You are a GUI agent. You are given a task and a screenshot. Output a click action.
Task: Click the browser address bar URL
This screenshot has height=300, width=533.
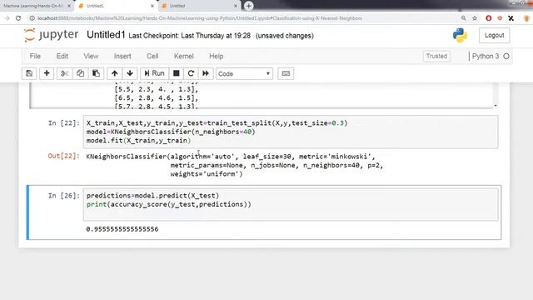(200, 18)
